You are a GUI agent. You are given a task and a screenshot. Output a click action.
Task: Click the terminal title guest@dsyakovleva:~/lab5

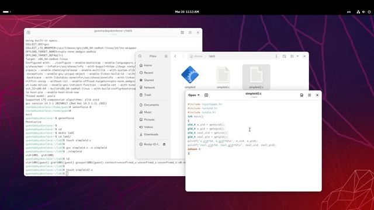(113, 31)
